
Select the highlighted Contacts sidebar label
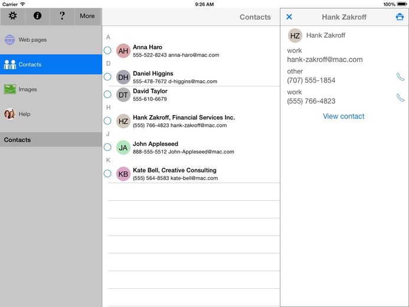tap(30, 64)
